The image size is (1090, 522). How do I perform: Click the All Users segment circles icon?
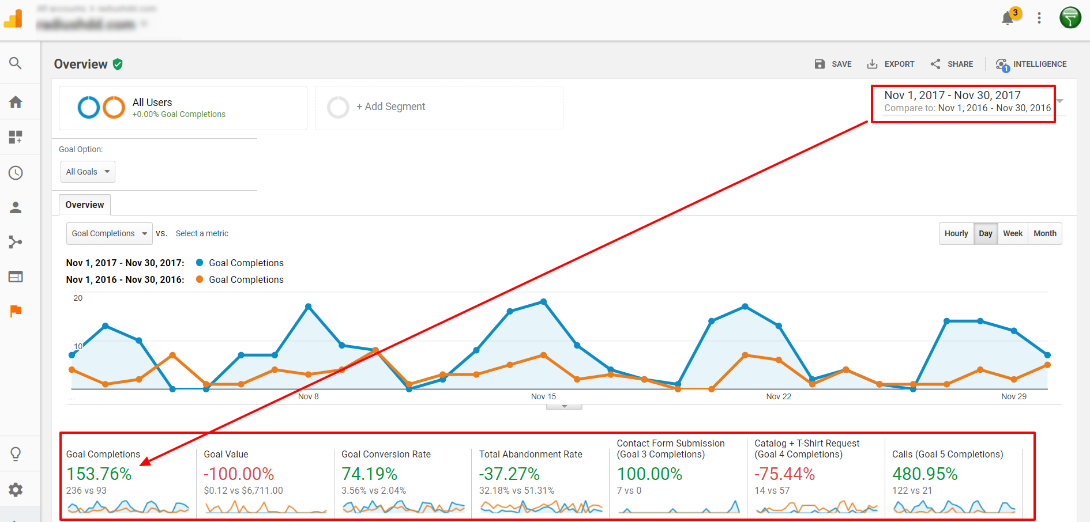102,107
